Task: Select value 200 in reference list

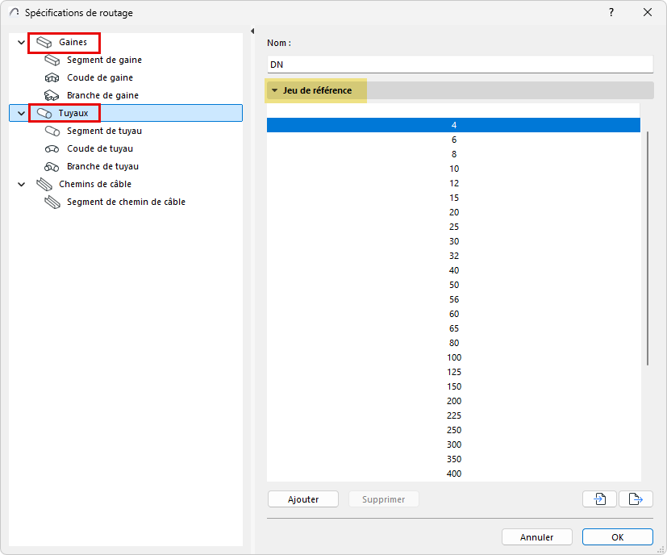Action: tap(453, 401)
